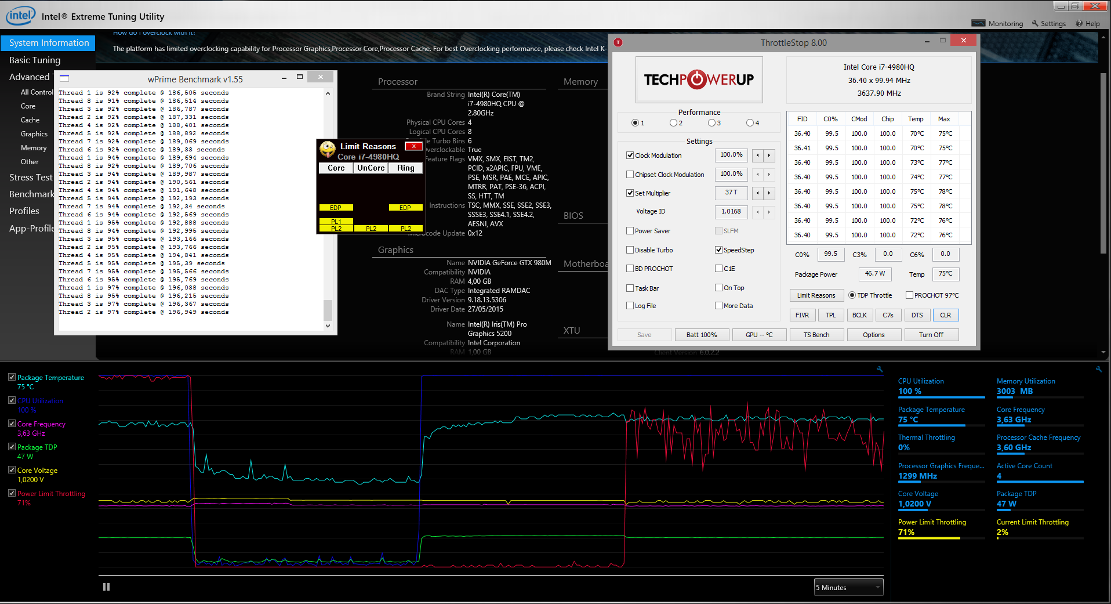Decrease Chipset Clock Modulation with left arrow
Viewport: 1111px width, 604px height.
757,174
